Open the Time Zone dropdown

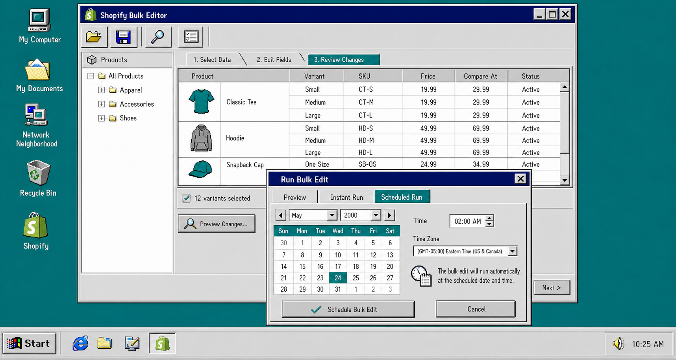pyautogui.click(x=512, y=251)
